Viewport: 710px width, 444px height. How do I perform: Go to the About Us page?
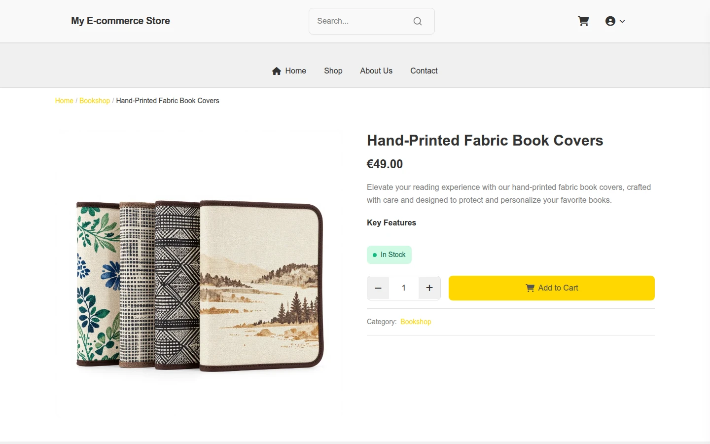(x=376, y=71)
